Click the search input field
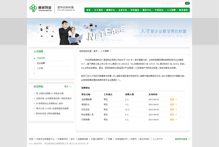Image resolution: width=219 pixels, height=147 pixels. click(172, 3)
